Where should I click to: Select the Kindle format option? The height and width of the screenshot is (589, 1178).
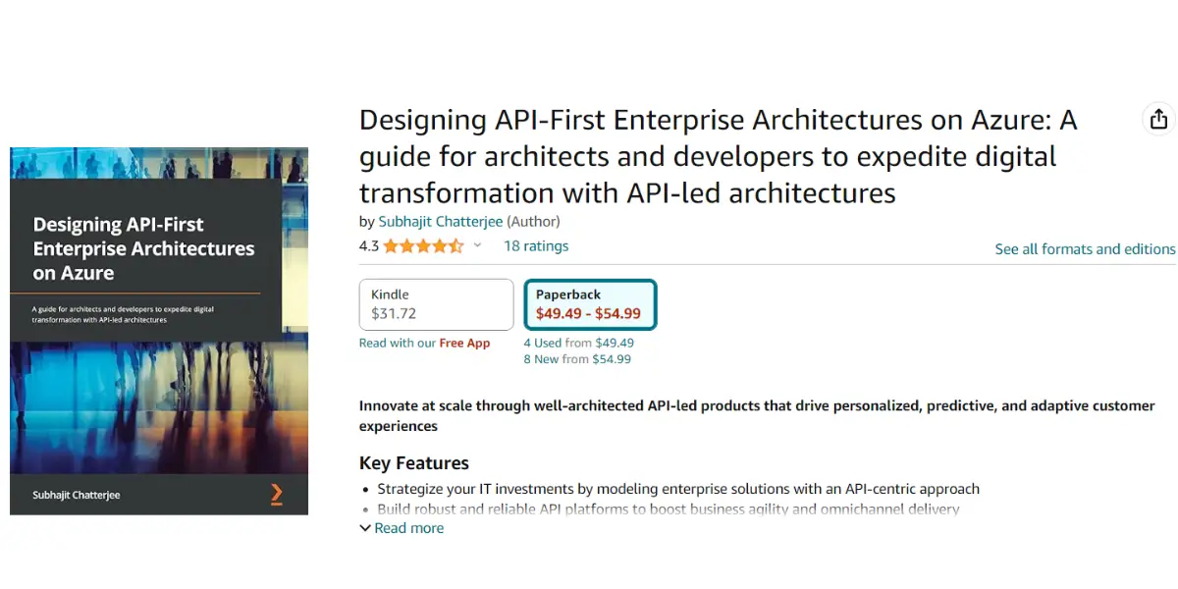(436, 304)
